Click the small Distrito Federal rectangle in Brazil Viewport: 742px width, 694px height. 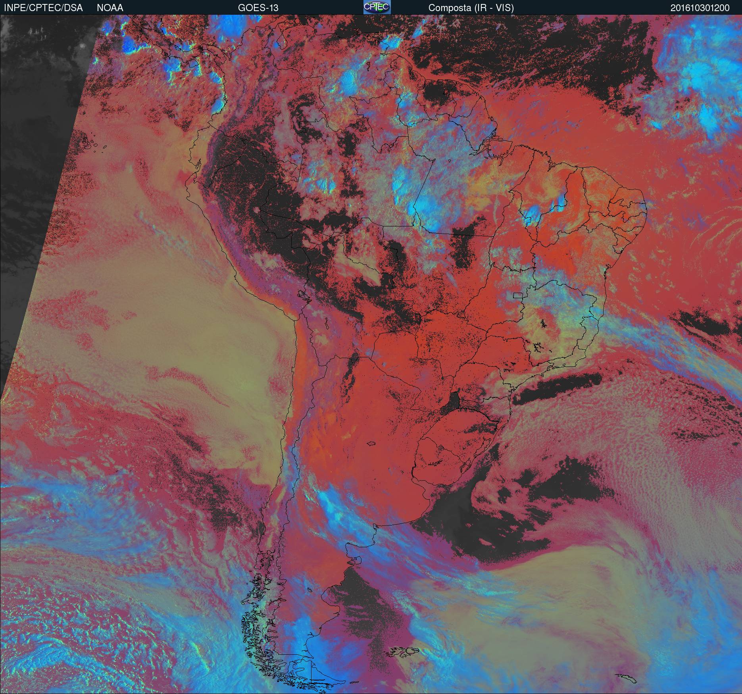point(517,295)
